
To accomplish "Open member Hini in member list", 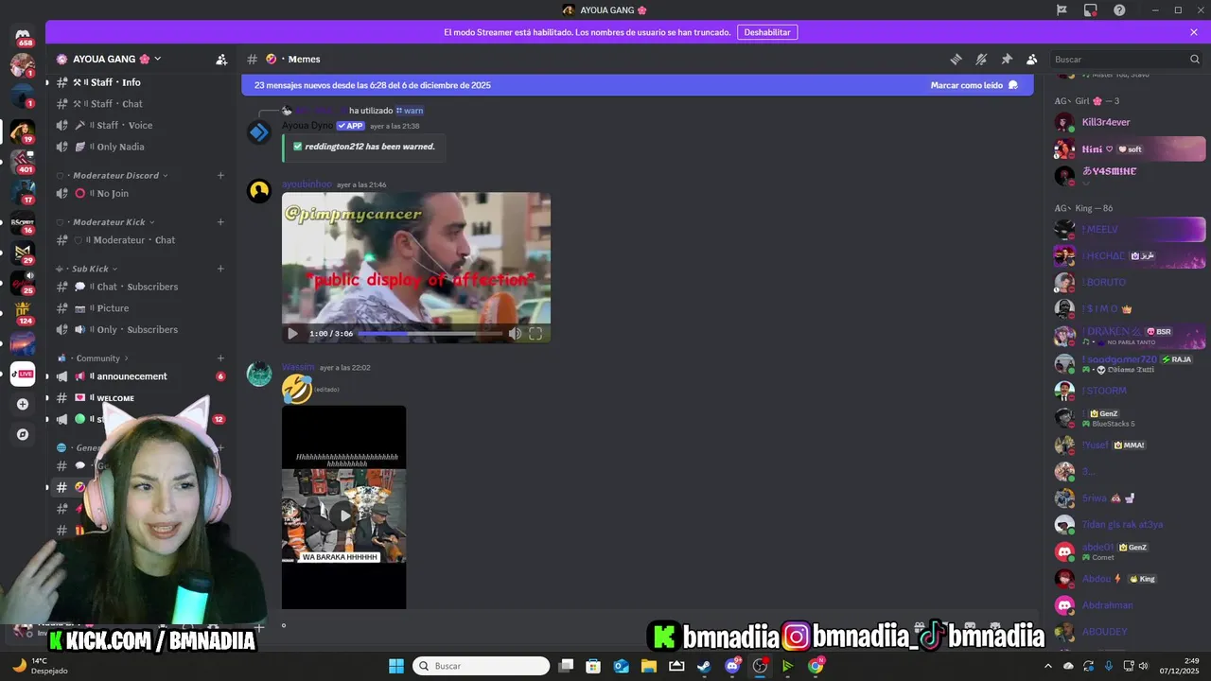I will tap(1130, 148).
